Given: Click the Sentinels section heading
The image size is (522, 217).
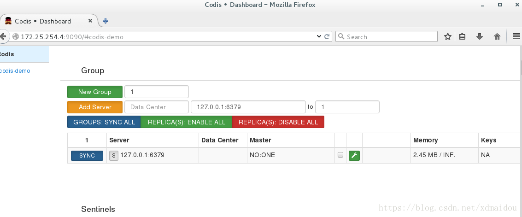Looking at the screenshot, I should click(x=98, y=209).
